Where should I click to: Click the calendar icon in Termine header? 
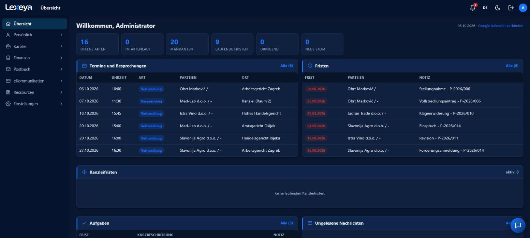click(x=84, y=66)
